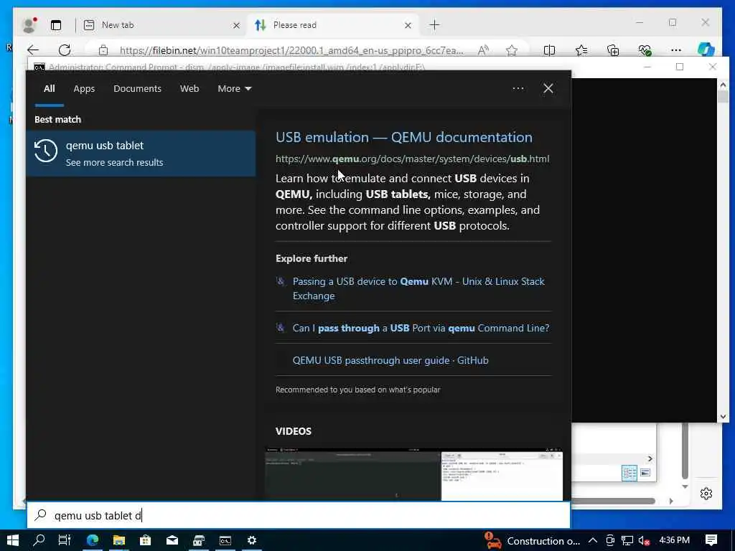The height and width of the screenshot is (551, 735).
Task: Expand the More filter dropdown
Action: [235, 88]
